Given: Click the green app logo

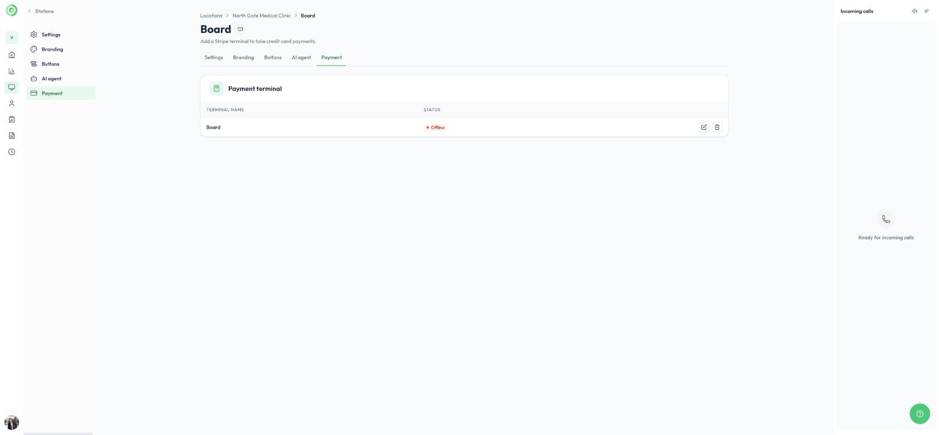Looking at the screenshot, I should point(11,11).
